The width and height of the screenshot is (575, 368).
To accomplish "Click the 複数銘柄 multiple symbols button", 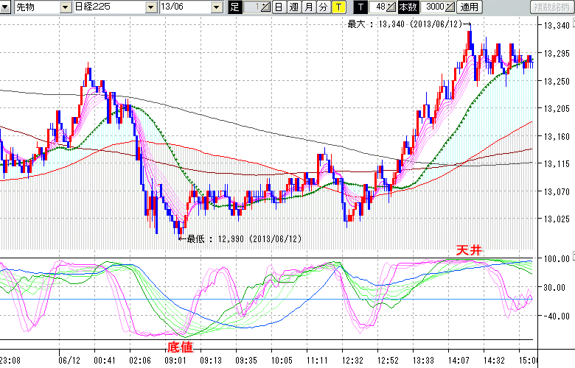I will [551, 7].
